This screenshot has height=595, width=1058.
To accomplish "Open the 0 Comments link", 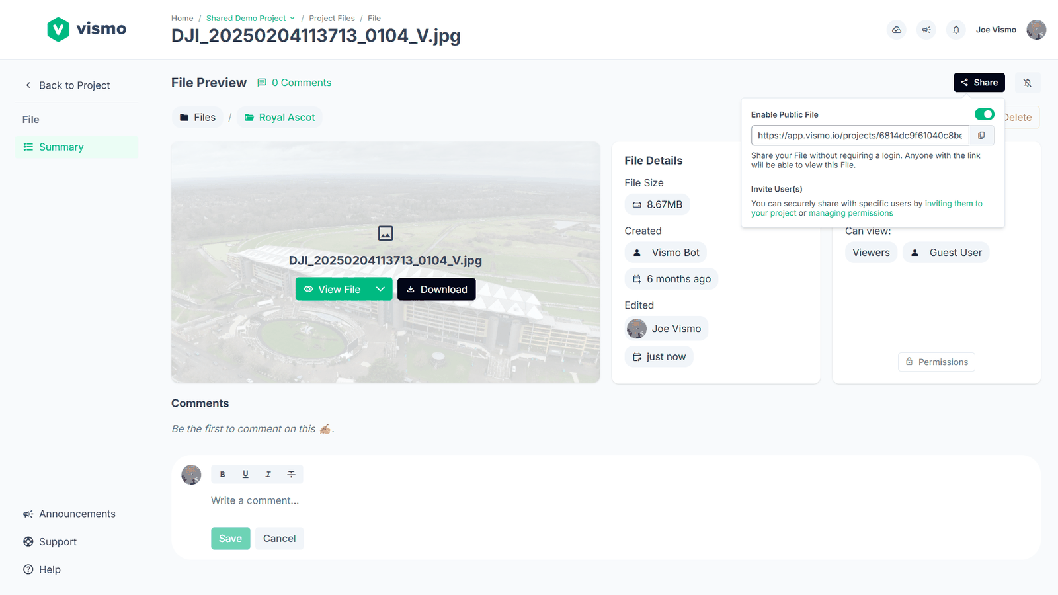I will [294, 83].
